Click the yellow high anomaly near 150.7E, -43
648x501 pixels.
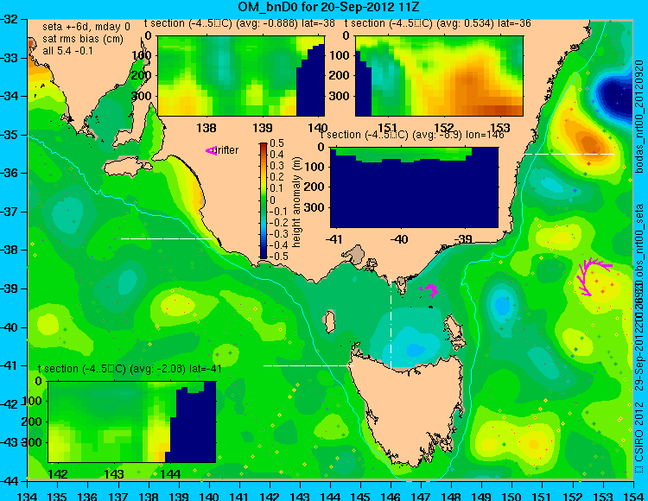point(533,444)
